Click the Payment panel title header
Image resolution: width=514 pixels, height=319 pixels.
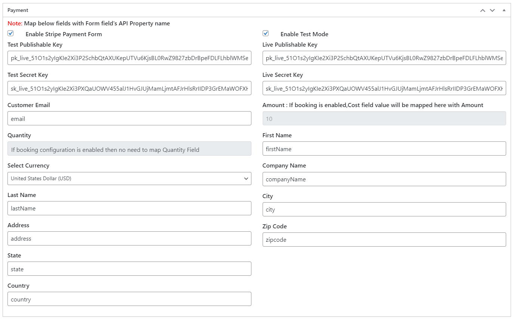tap(18, 10)
